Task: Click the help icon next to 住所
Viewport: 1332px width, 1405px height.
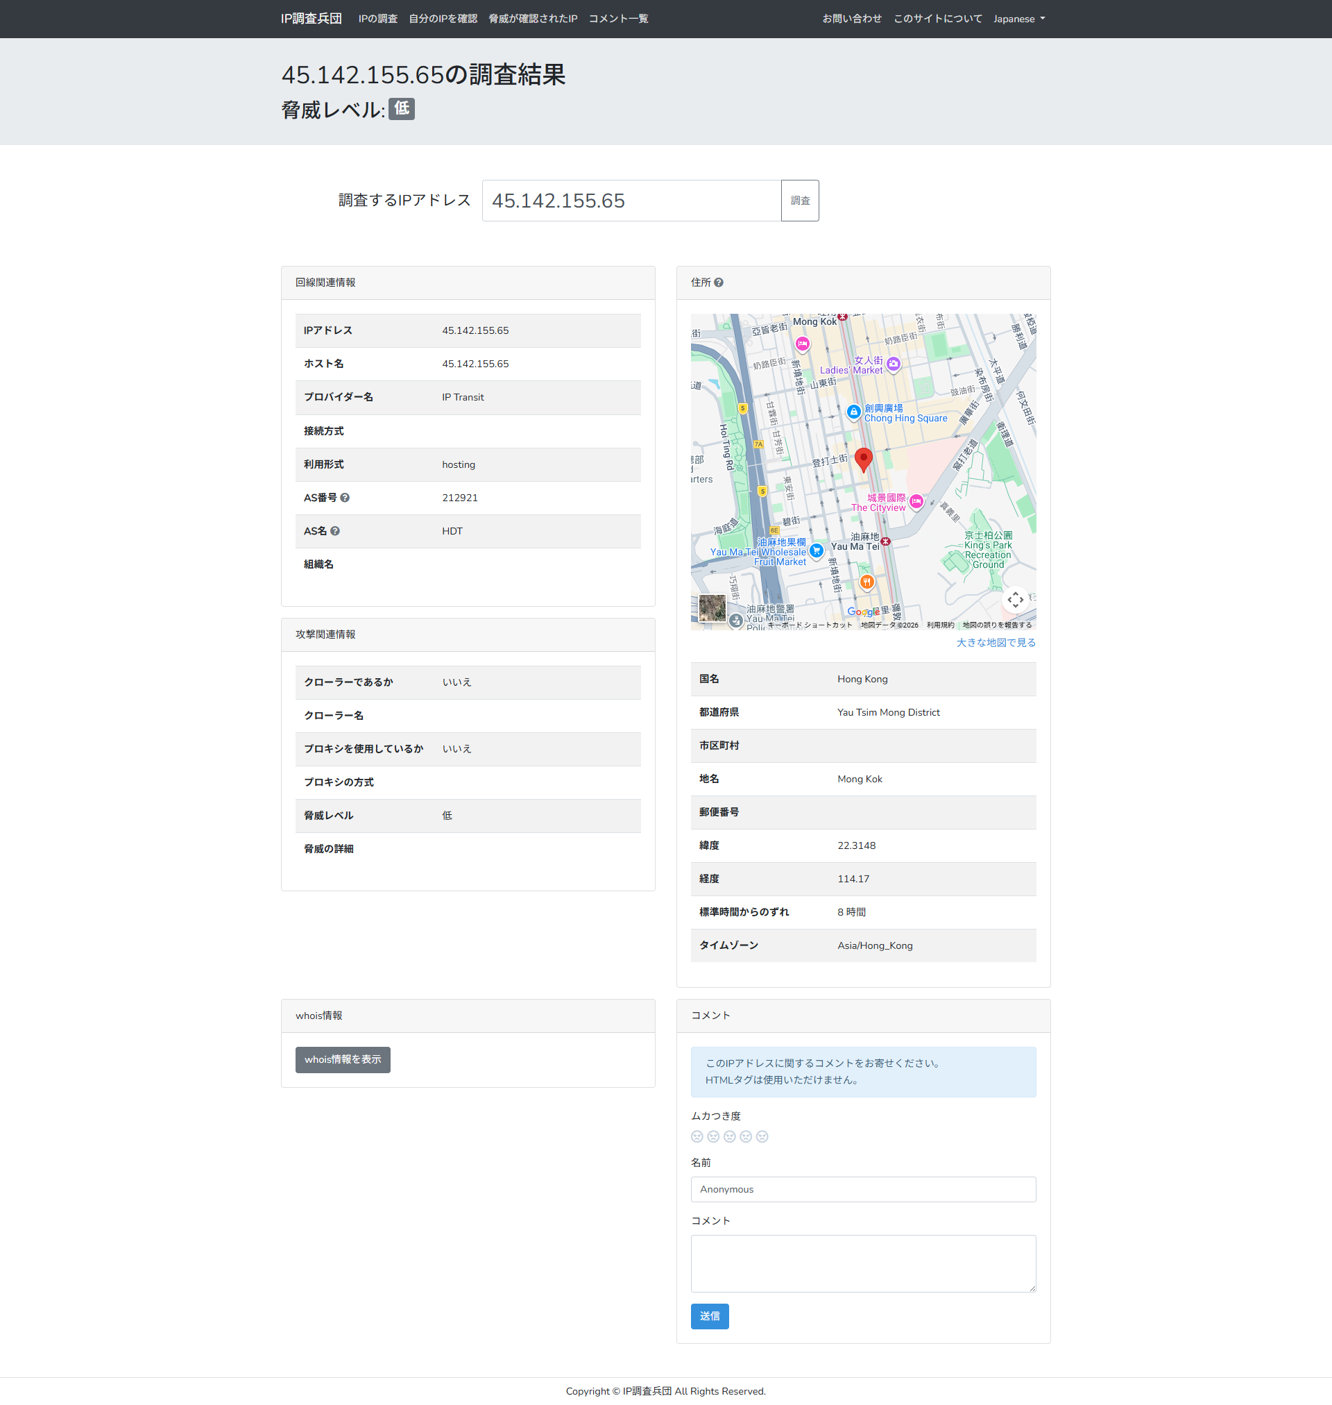Action: coord(719,283)
